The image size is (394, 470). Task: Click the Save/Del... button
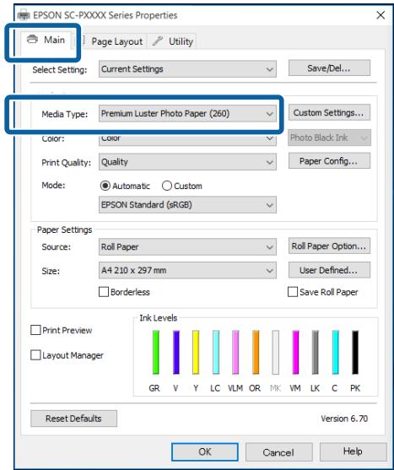pyautogui.click(x=329, y=68)
